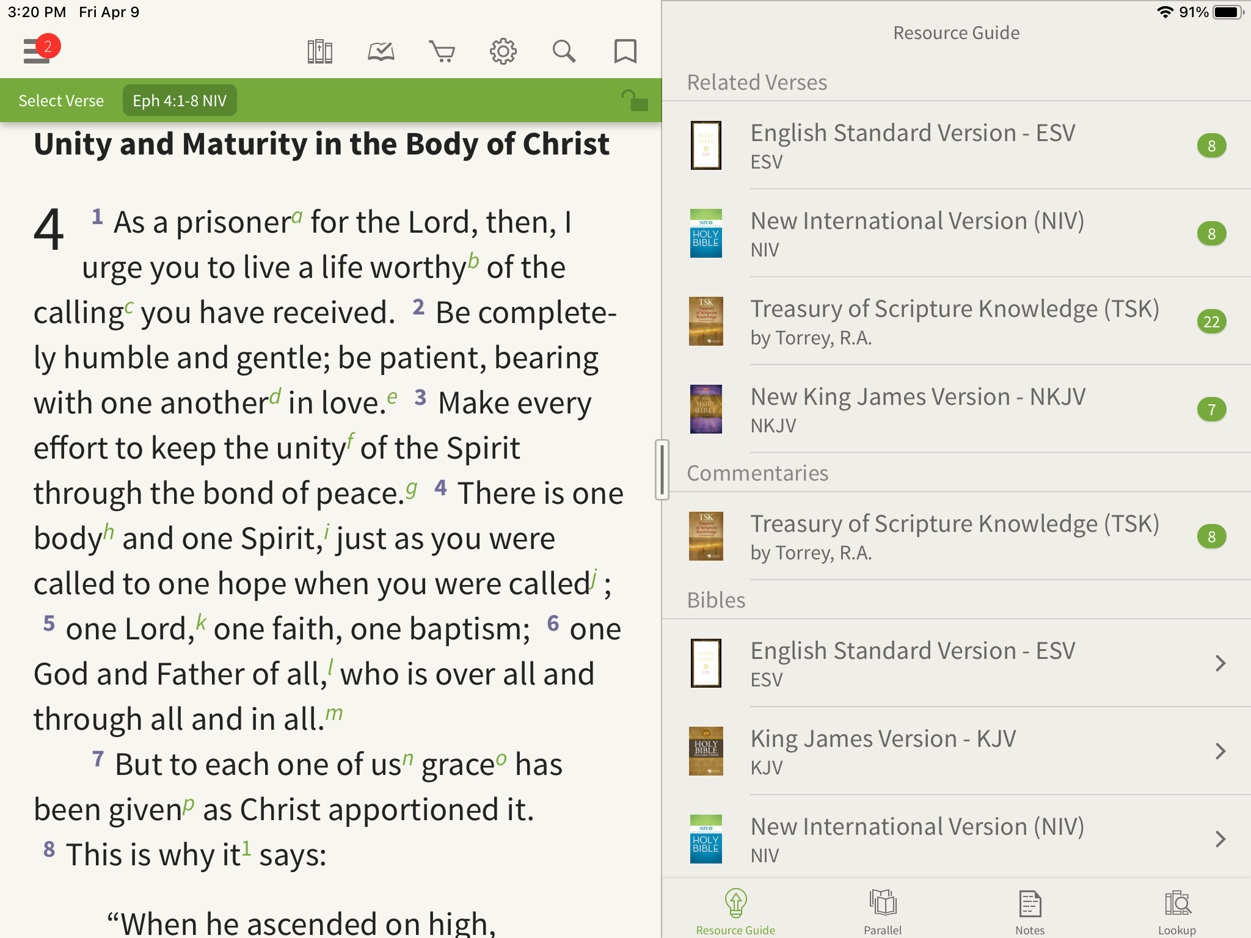Open the Eph 4:1-8 NIV reference selector
The height and width of the screenshot is (938, 1251).
point(180,100)
